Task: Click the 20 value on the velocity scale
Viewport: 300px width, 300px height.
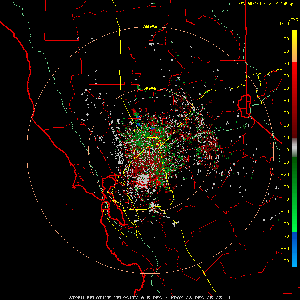Action: [x=286, y=125]
